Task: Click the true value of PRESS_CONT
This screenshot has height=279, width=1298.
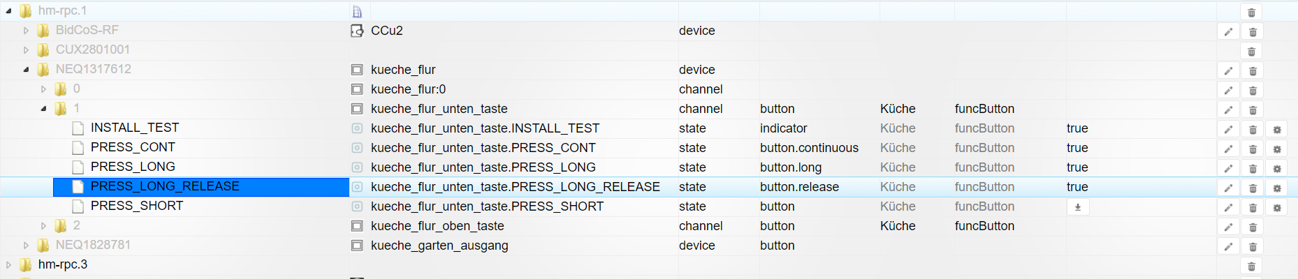Action: click(x=1077, y=148)
